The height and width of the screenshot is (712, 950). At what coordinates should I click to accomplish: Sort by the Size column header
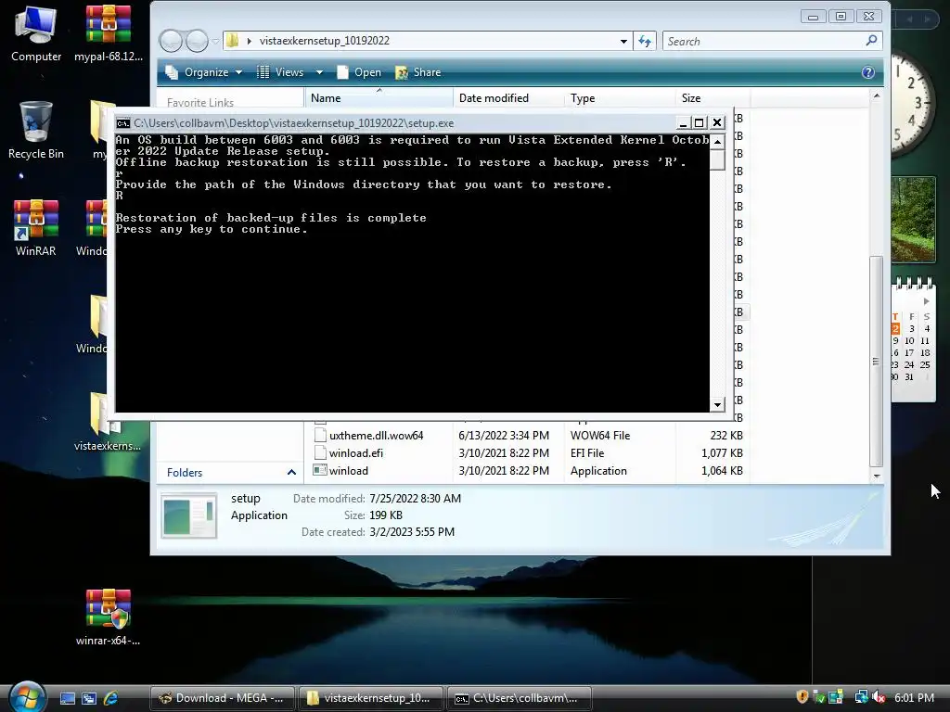pos(712,98)
